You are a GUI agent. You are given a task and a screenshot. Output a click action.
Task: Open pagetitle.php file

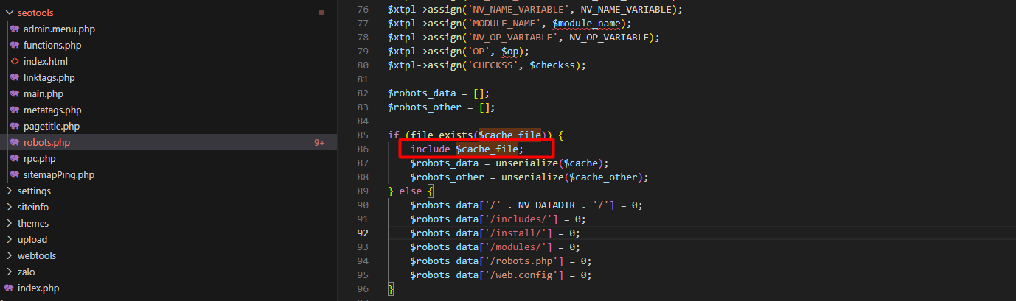[x=52, y=127]
